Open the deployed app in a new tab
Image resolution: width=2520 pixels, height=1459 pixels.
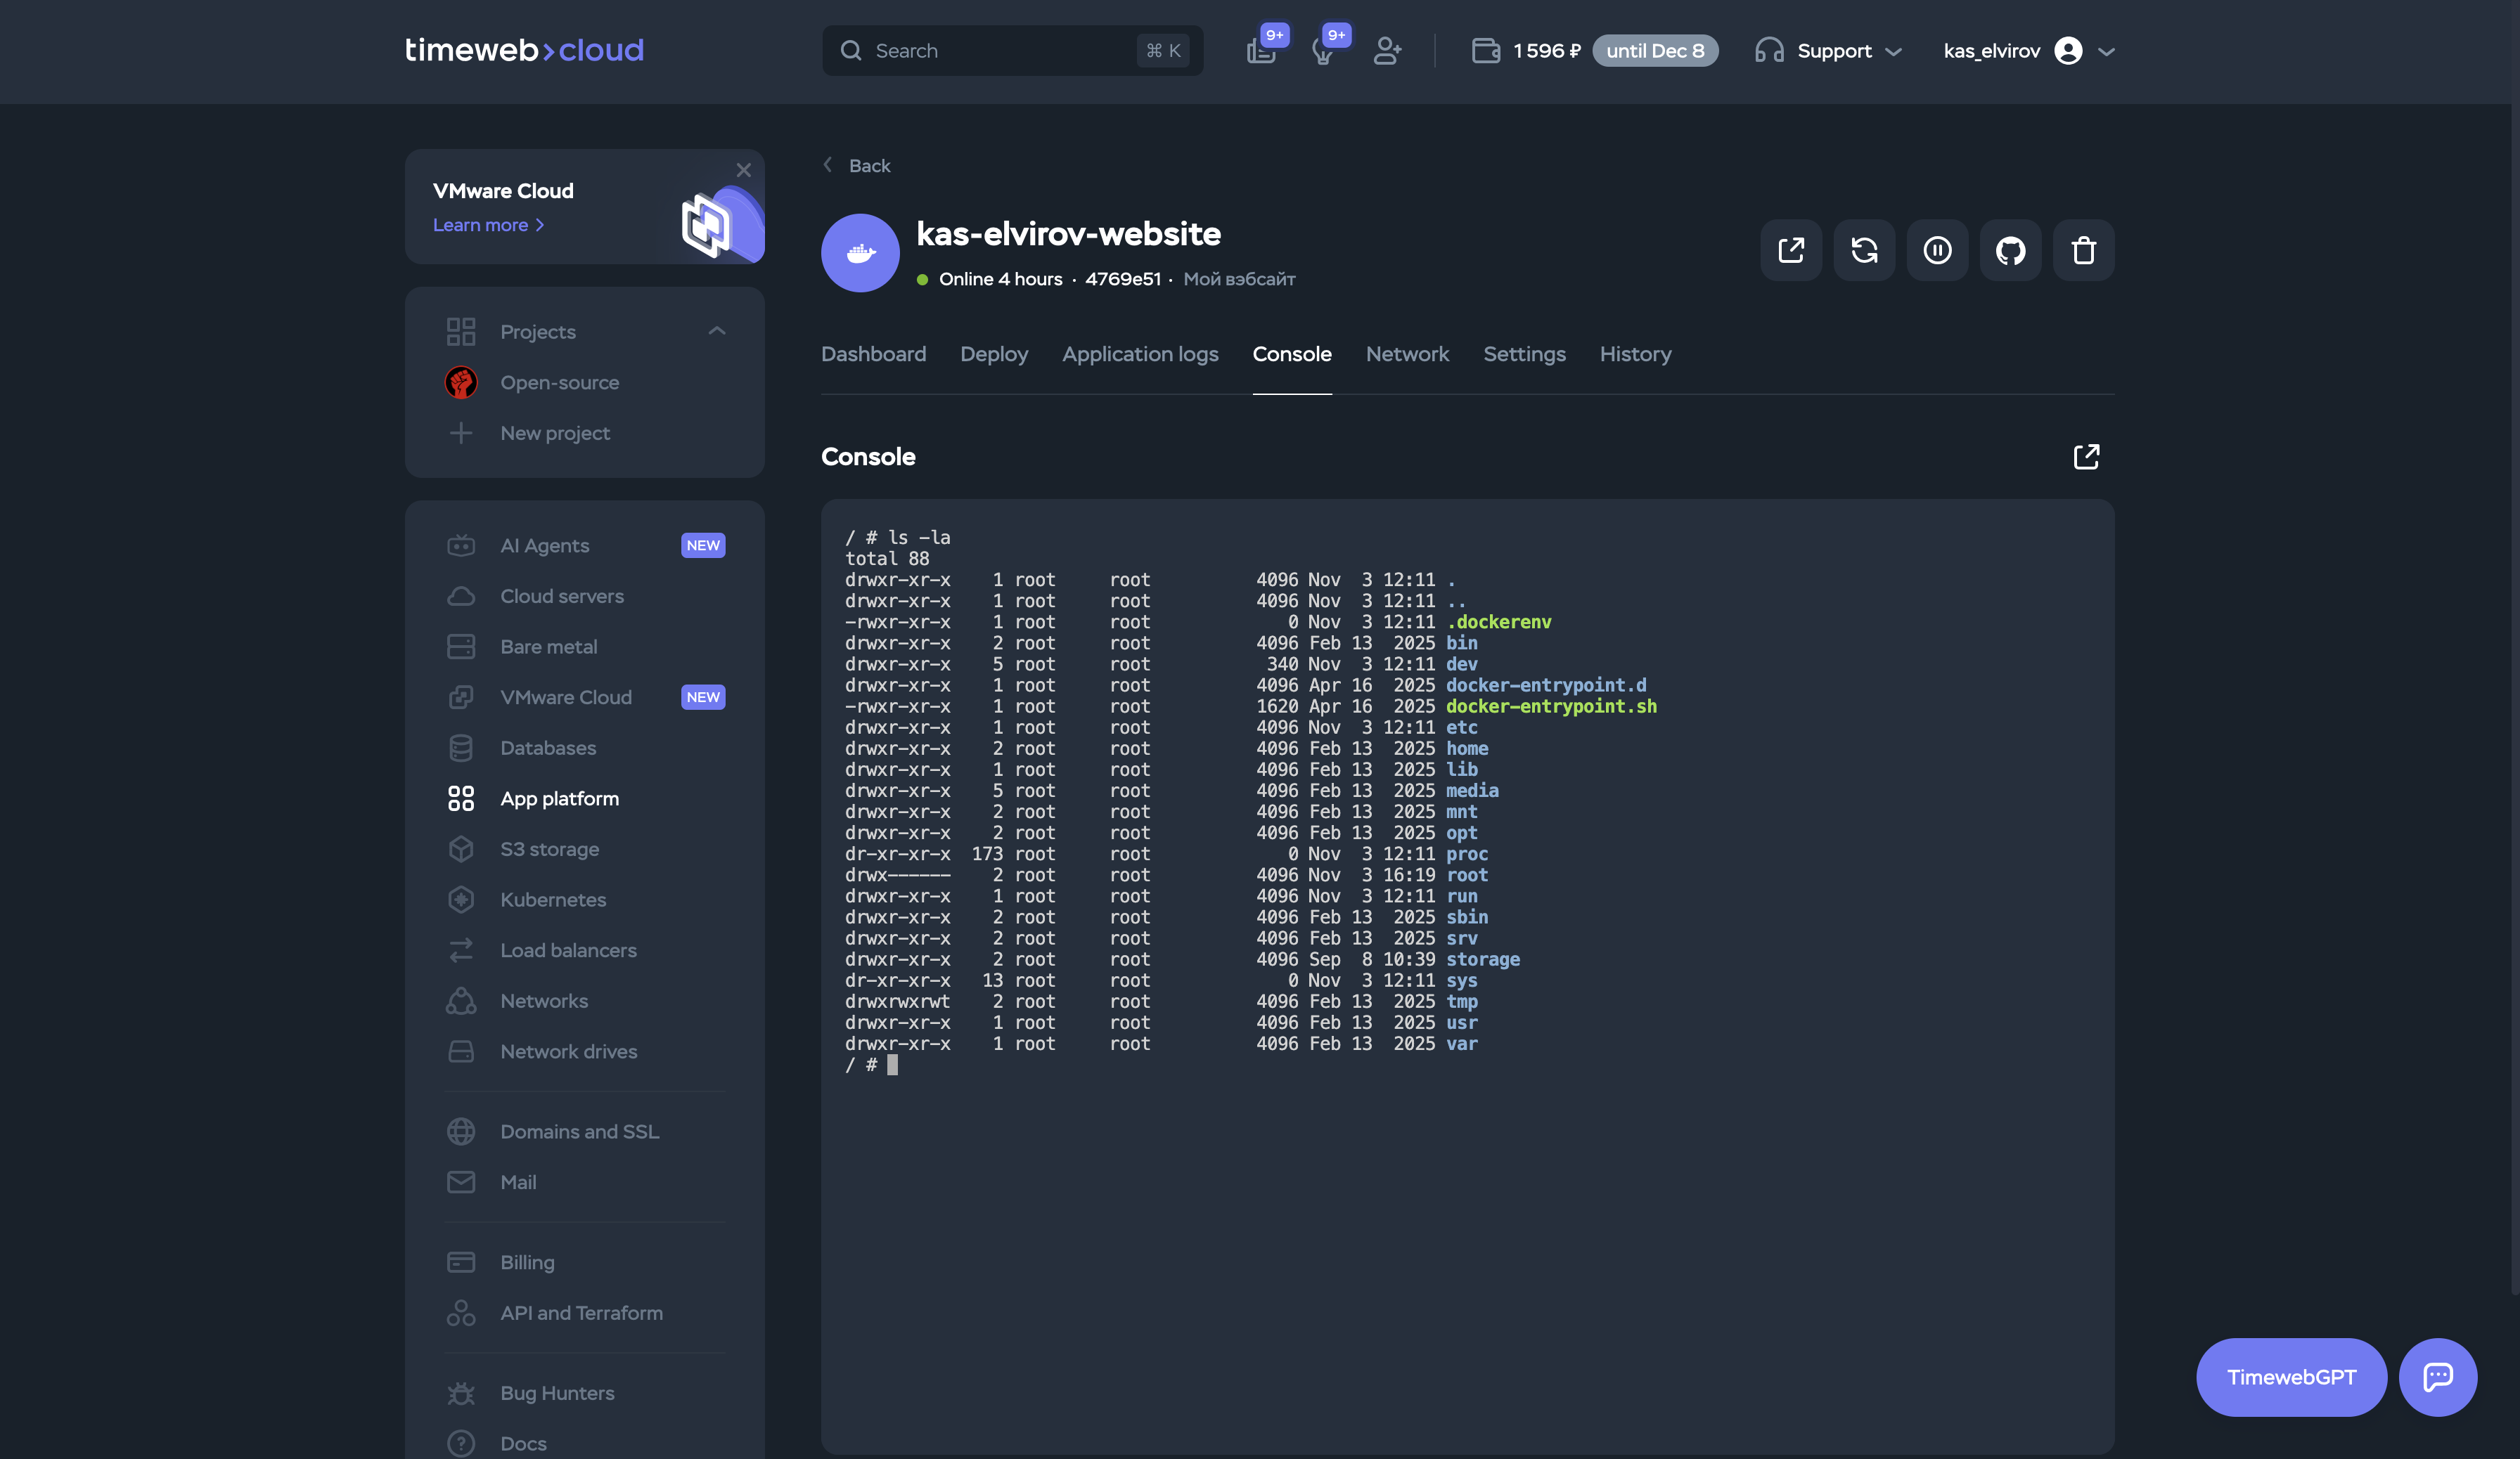click(1790, 249)
